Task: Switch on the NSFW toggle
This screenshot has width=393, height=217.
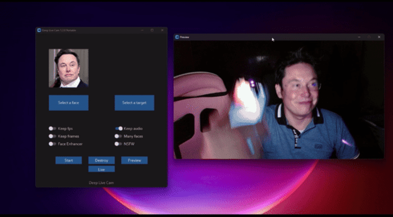Action: [x=118, y=144]
